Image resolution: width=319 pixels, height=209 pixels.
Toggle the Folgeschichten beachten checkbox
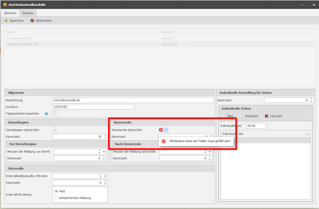click(55, 114)
